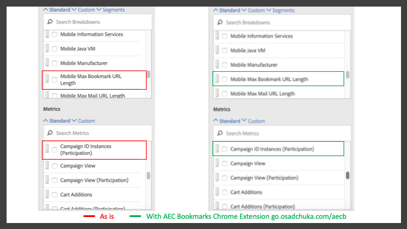Tick Mobile Java VM checkbox in left panel
This screenshot has width=407, height=229.
coord(54,49)
